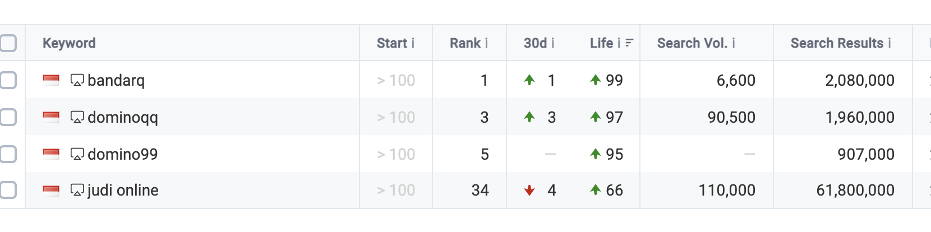Select the dominoqq row checkbox
Image resolution: width=931 pixels, height=232 pixels.
8,117
